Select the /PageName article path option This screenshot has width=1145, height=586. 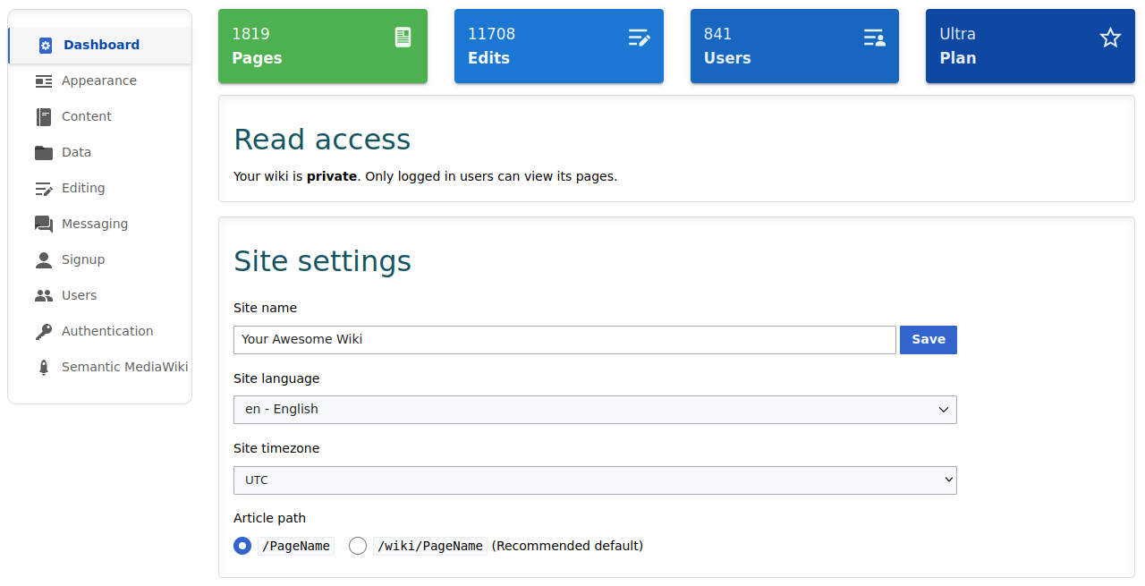point(242,546)
